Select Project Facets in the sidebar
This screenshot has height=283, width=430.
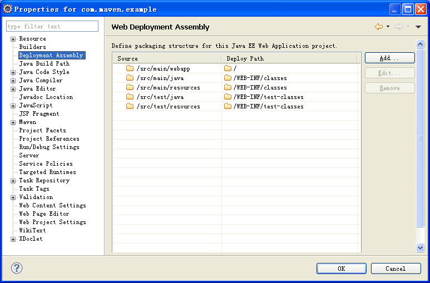pyautogui.click(x=42, y=131)
